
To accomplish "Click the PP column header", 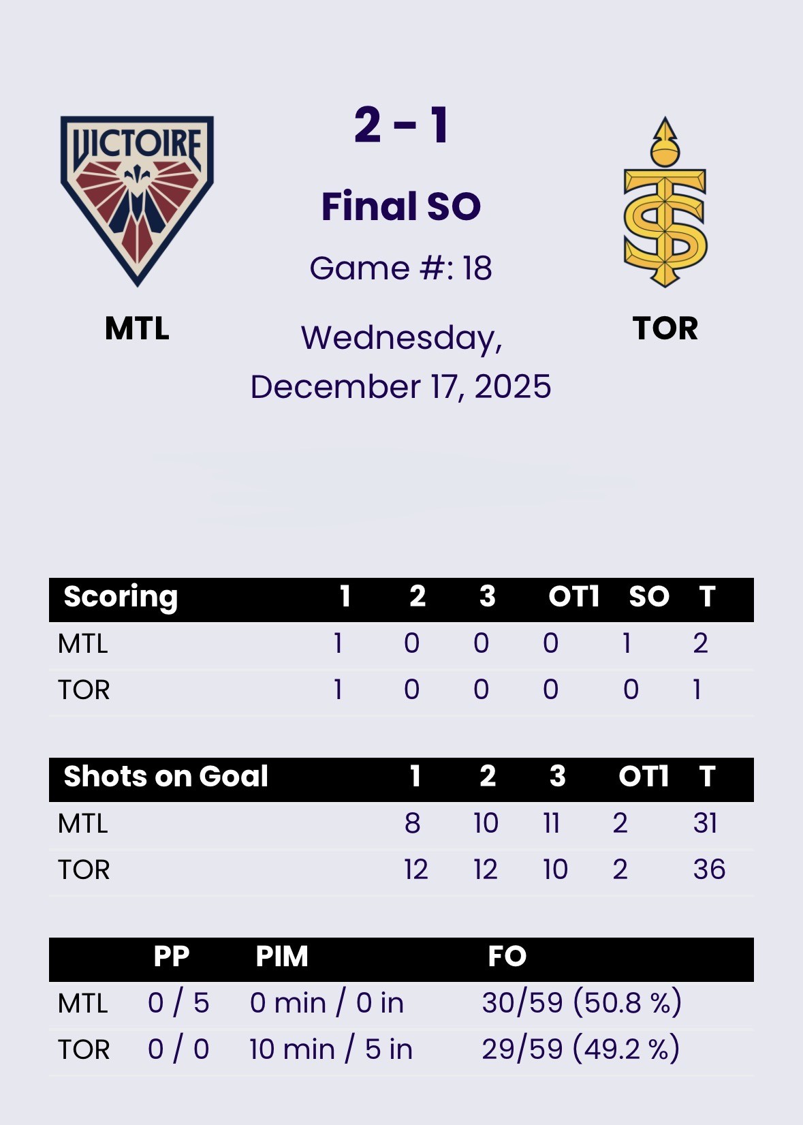I will click(171, 957).
